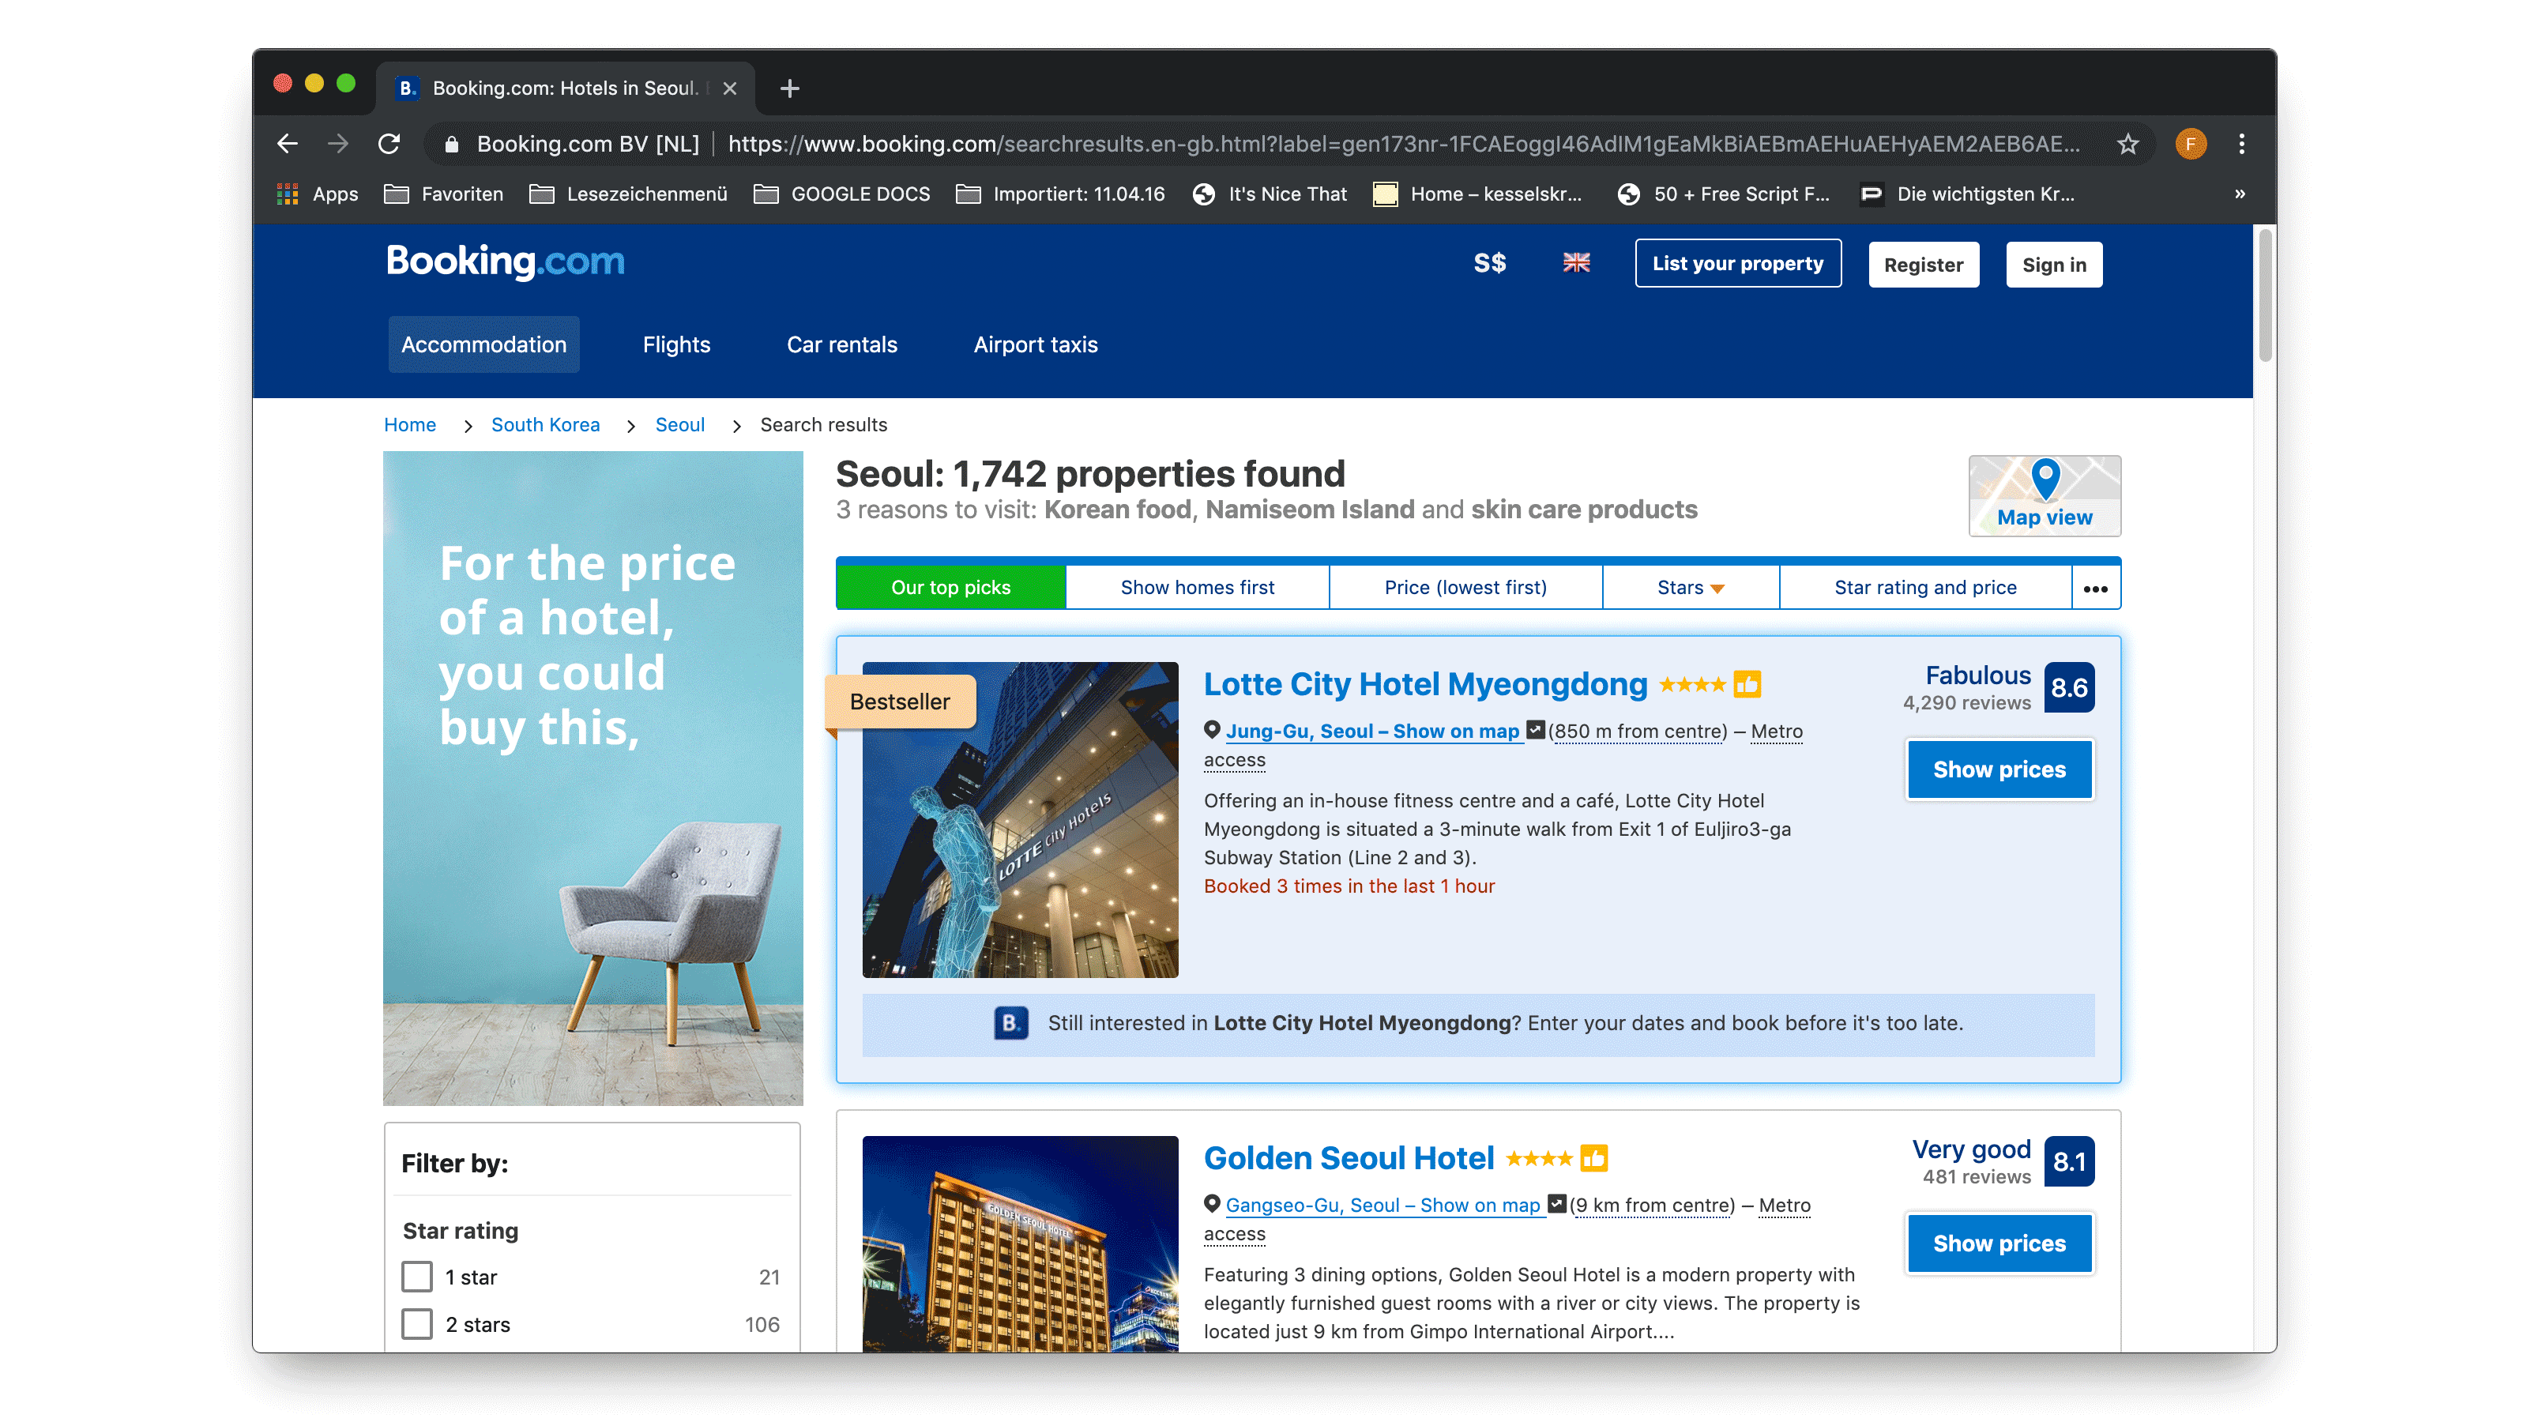This screenshot has width=2528, height=1422.
Task: Click the armchair advertisement banner
Action: [592, 778]
